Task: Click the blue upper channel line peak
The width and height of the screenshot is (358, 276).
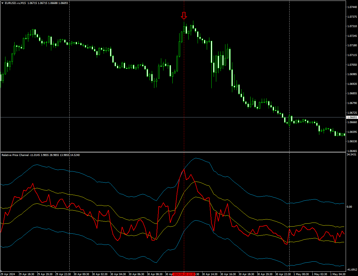Action: (x=196, y=158)
